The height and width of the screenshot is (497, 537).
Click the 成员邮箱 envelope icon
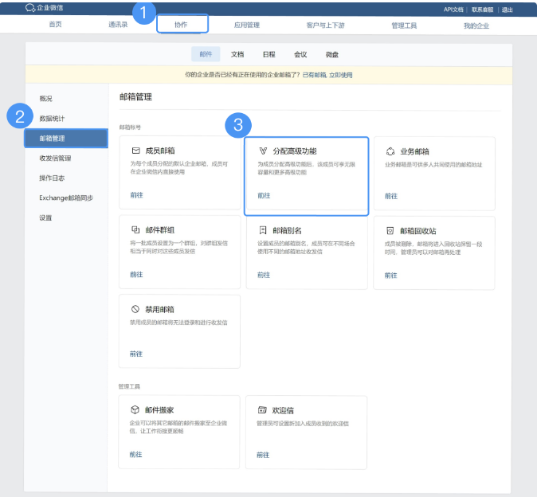136,151
